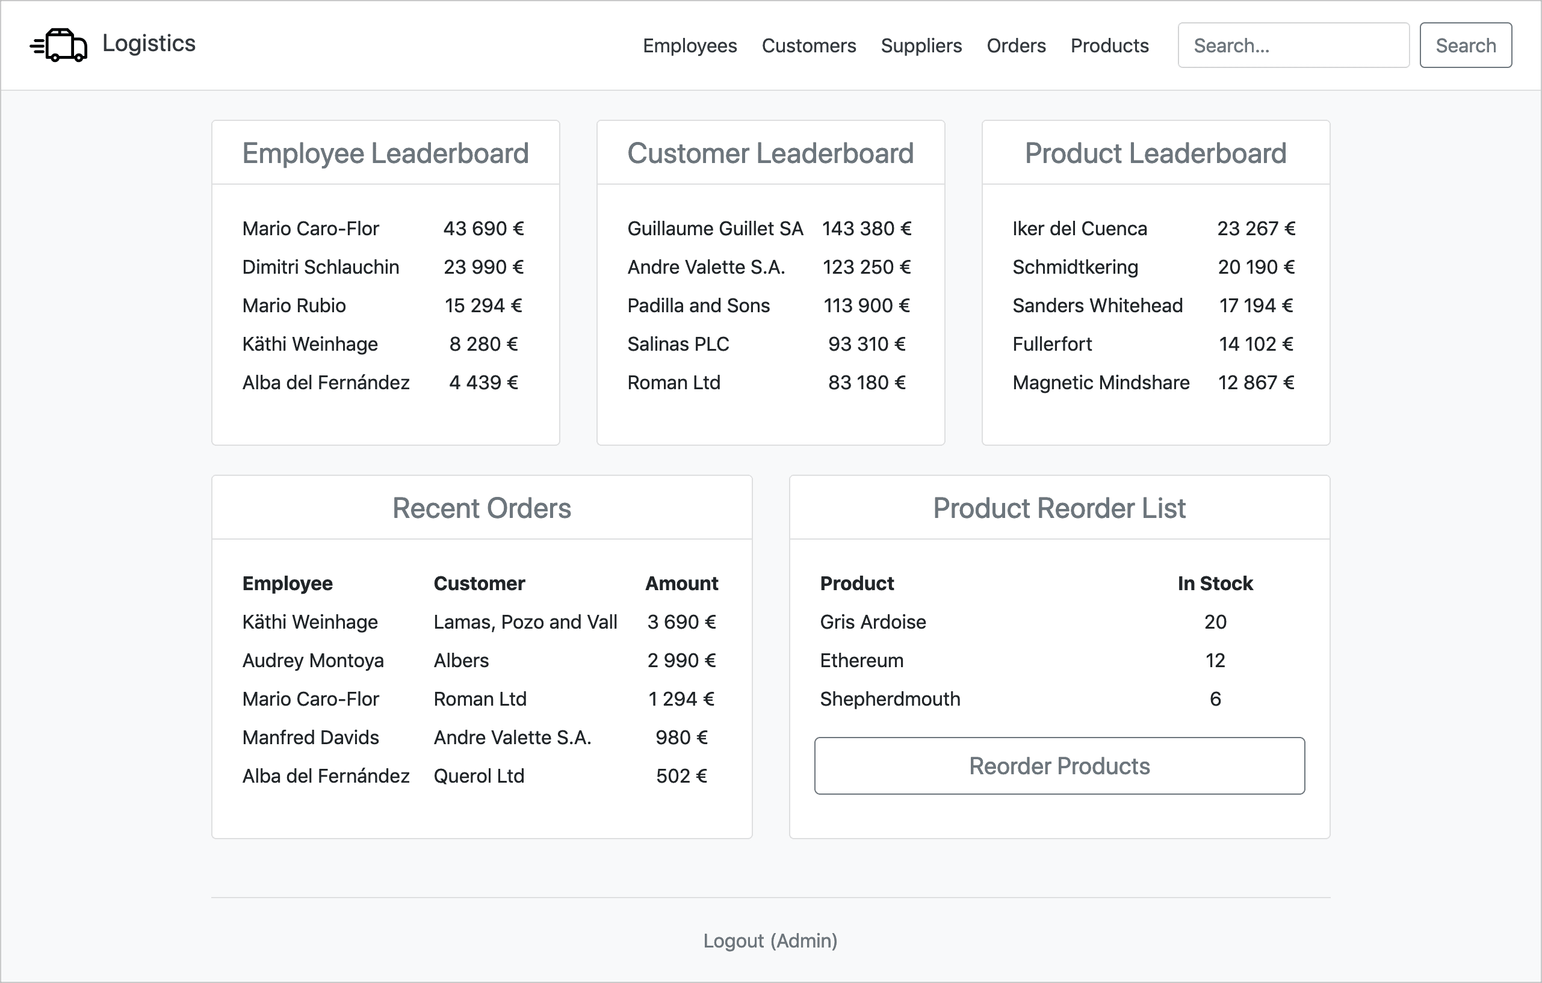The image size is (1542, 983).
Task: Navigate to Orders in the navbar
Action: click(x=1015, y=46)
